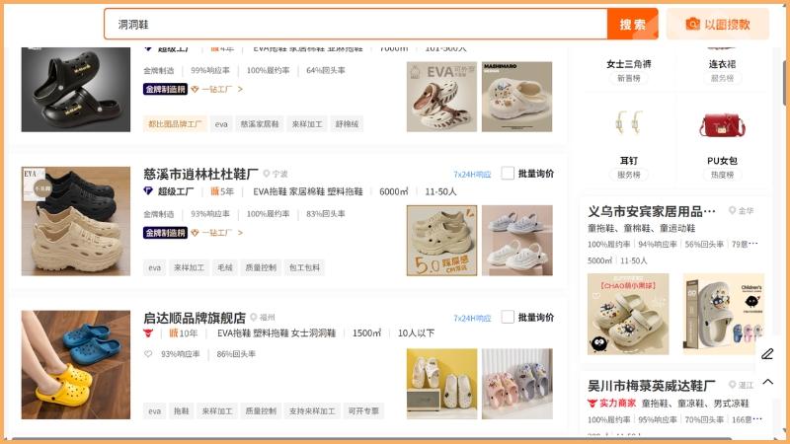This screenshot has width=790, height=444.
Task: Click the back-to-top up arrow icon
Action: (768, 382)
